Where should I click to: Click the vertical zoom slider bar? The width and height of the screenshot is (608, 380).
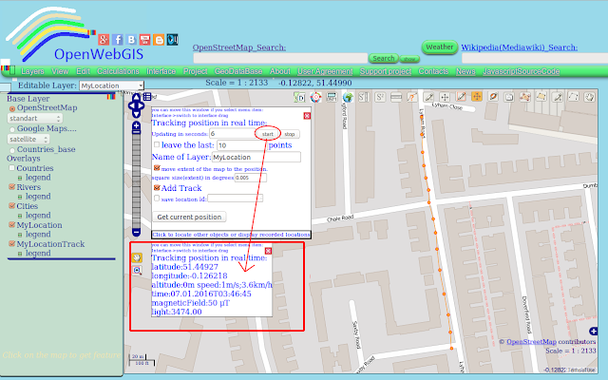coord(136,181)
